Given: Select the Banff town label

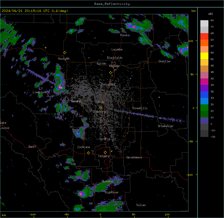Looking at the screenshot, I should (x=32, y=147).
